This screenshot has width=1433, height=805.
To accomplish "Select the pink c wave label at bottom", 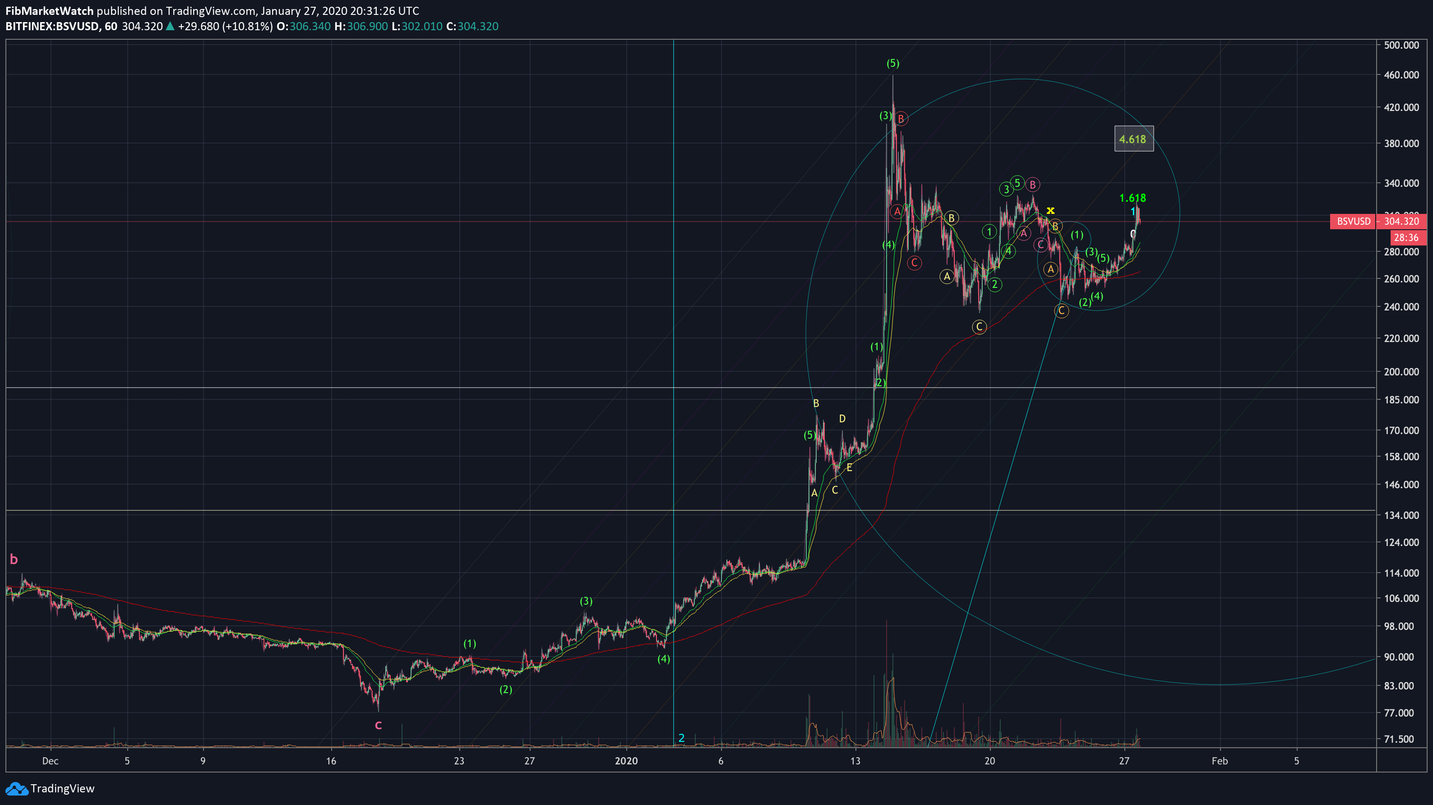I will click(378, 725).
